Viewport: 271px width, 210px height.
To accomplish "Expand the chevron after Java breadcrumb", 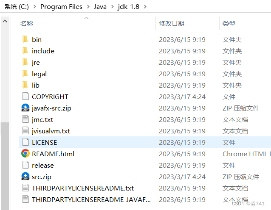I will [x=112, y=7].
